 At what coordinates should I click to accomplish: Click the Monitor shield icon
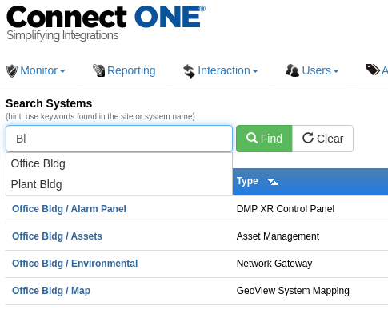coord(12,71)
